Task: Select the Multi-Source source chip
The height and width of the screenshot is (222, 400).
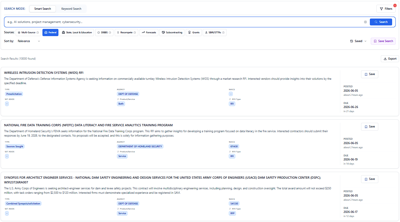Action: point(28,33)
